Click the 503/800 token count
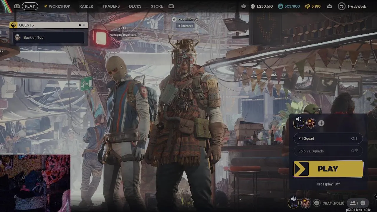The image size is (377, 212). 292,6
